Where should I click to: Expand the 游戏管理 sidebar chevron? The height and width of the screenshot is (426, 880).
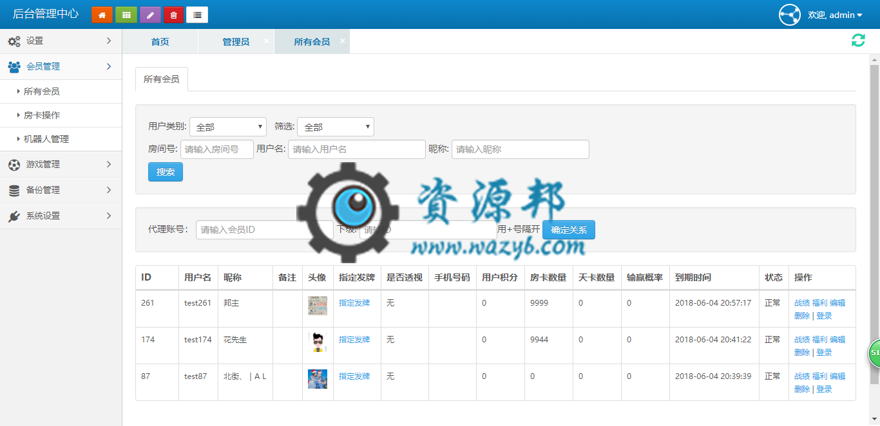(109, 164)
